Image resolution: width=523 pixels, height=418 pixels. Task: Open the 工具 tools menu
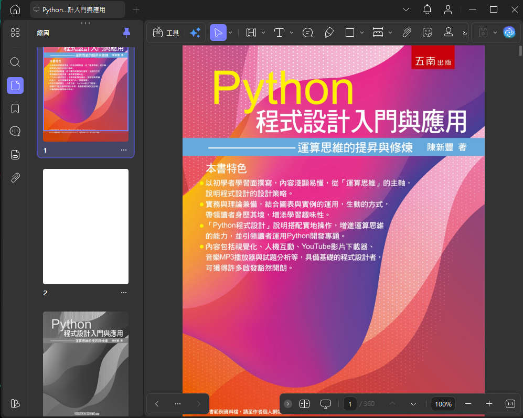[166, 33]
